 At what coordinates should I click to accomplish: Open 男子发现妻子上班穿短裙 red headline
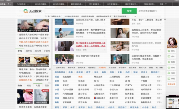tap(91, 44)
